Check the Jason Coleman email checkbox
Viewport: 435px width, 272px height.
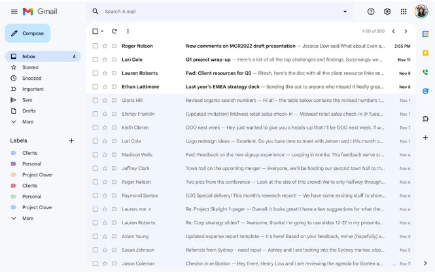click(x=95, y=263)
